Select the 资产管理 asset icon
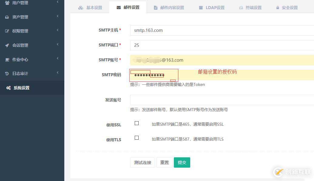Viewport: 314px width, 181px height. pos(8,17)
